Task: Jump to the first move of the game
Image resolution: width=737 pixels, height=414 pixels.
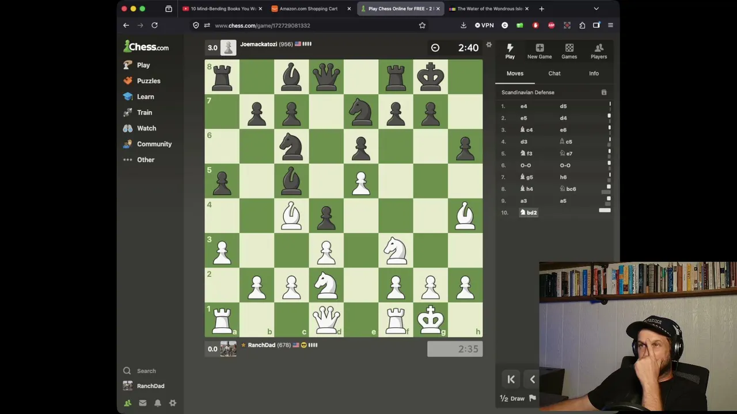Action: click(x=511, y=379)
